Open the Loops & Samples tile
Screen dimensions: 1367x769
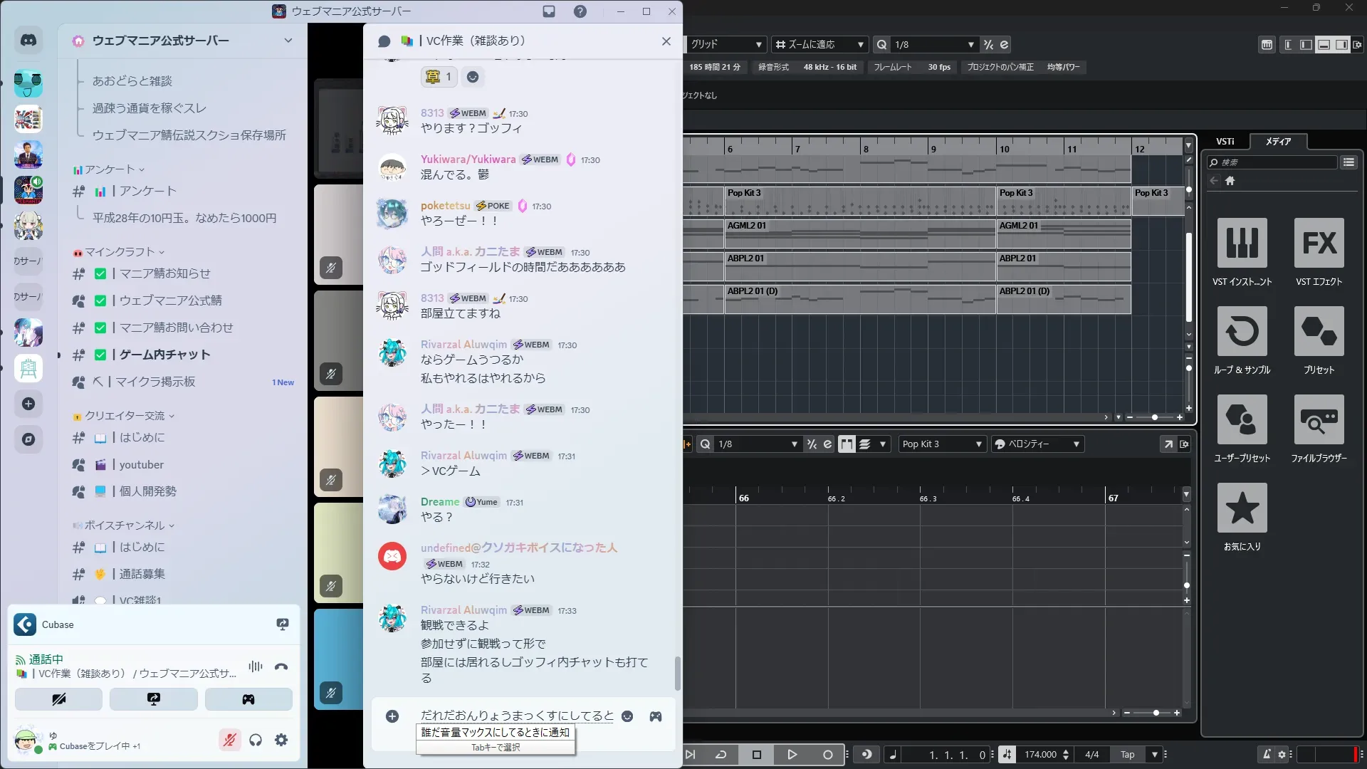point(1242,332)
